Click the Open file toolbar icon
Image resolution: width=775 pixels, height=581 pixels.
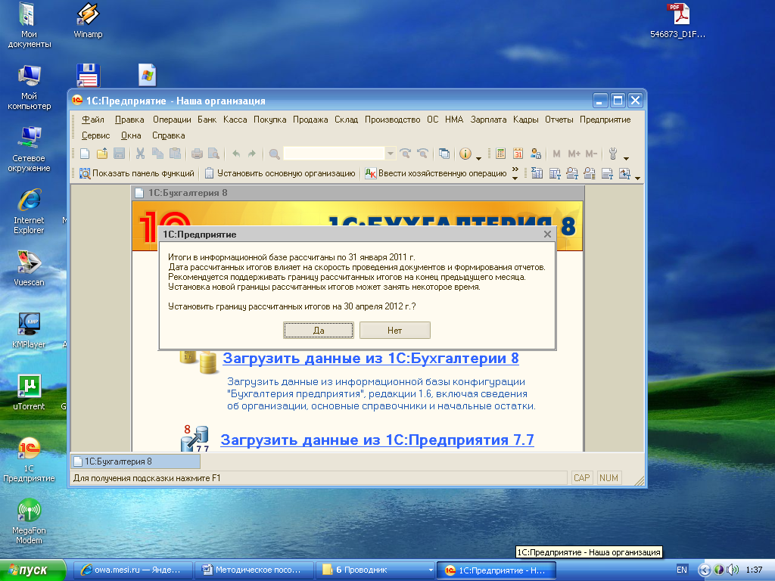click(102, 154)
